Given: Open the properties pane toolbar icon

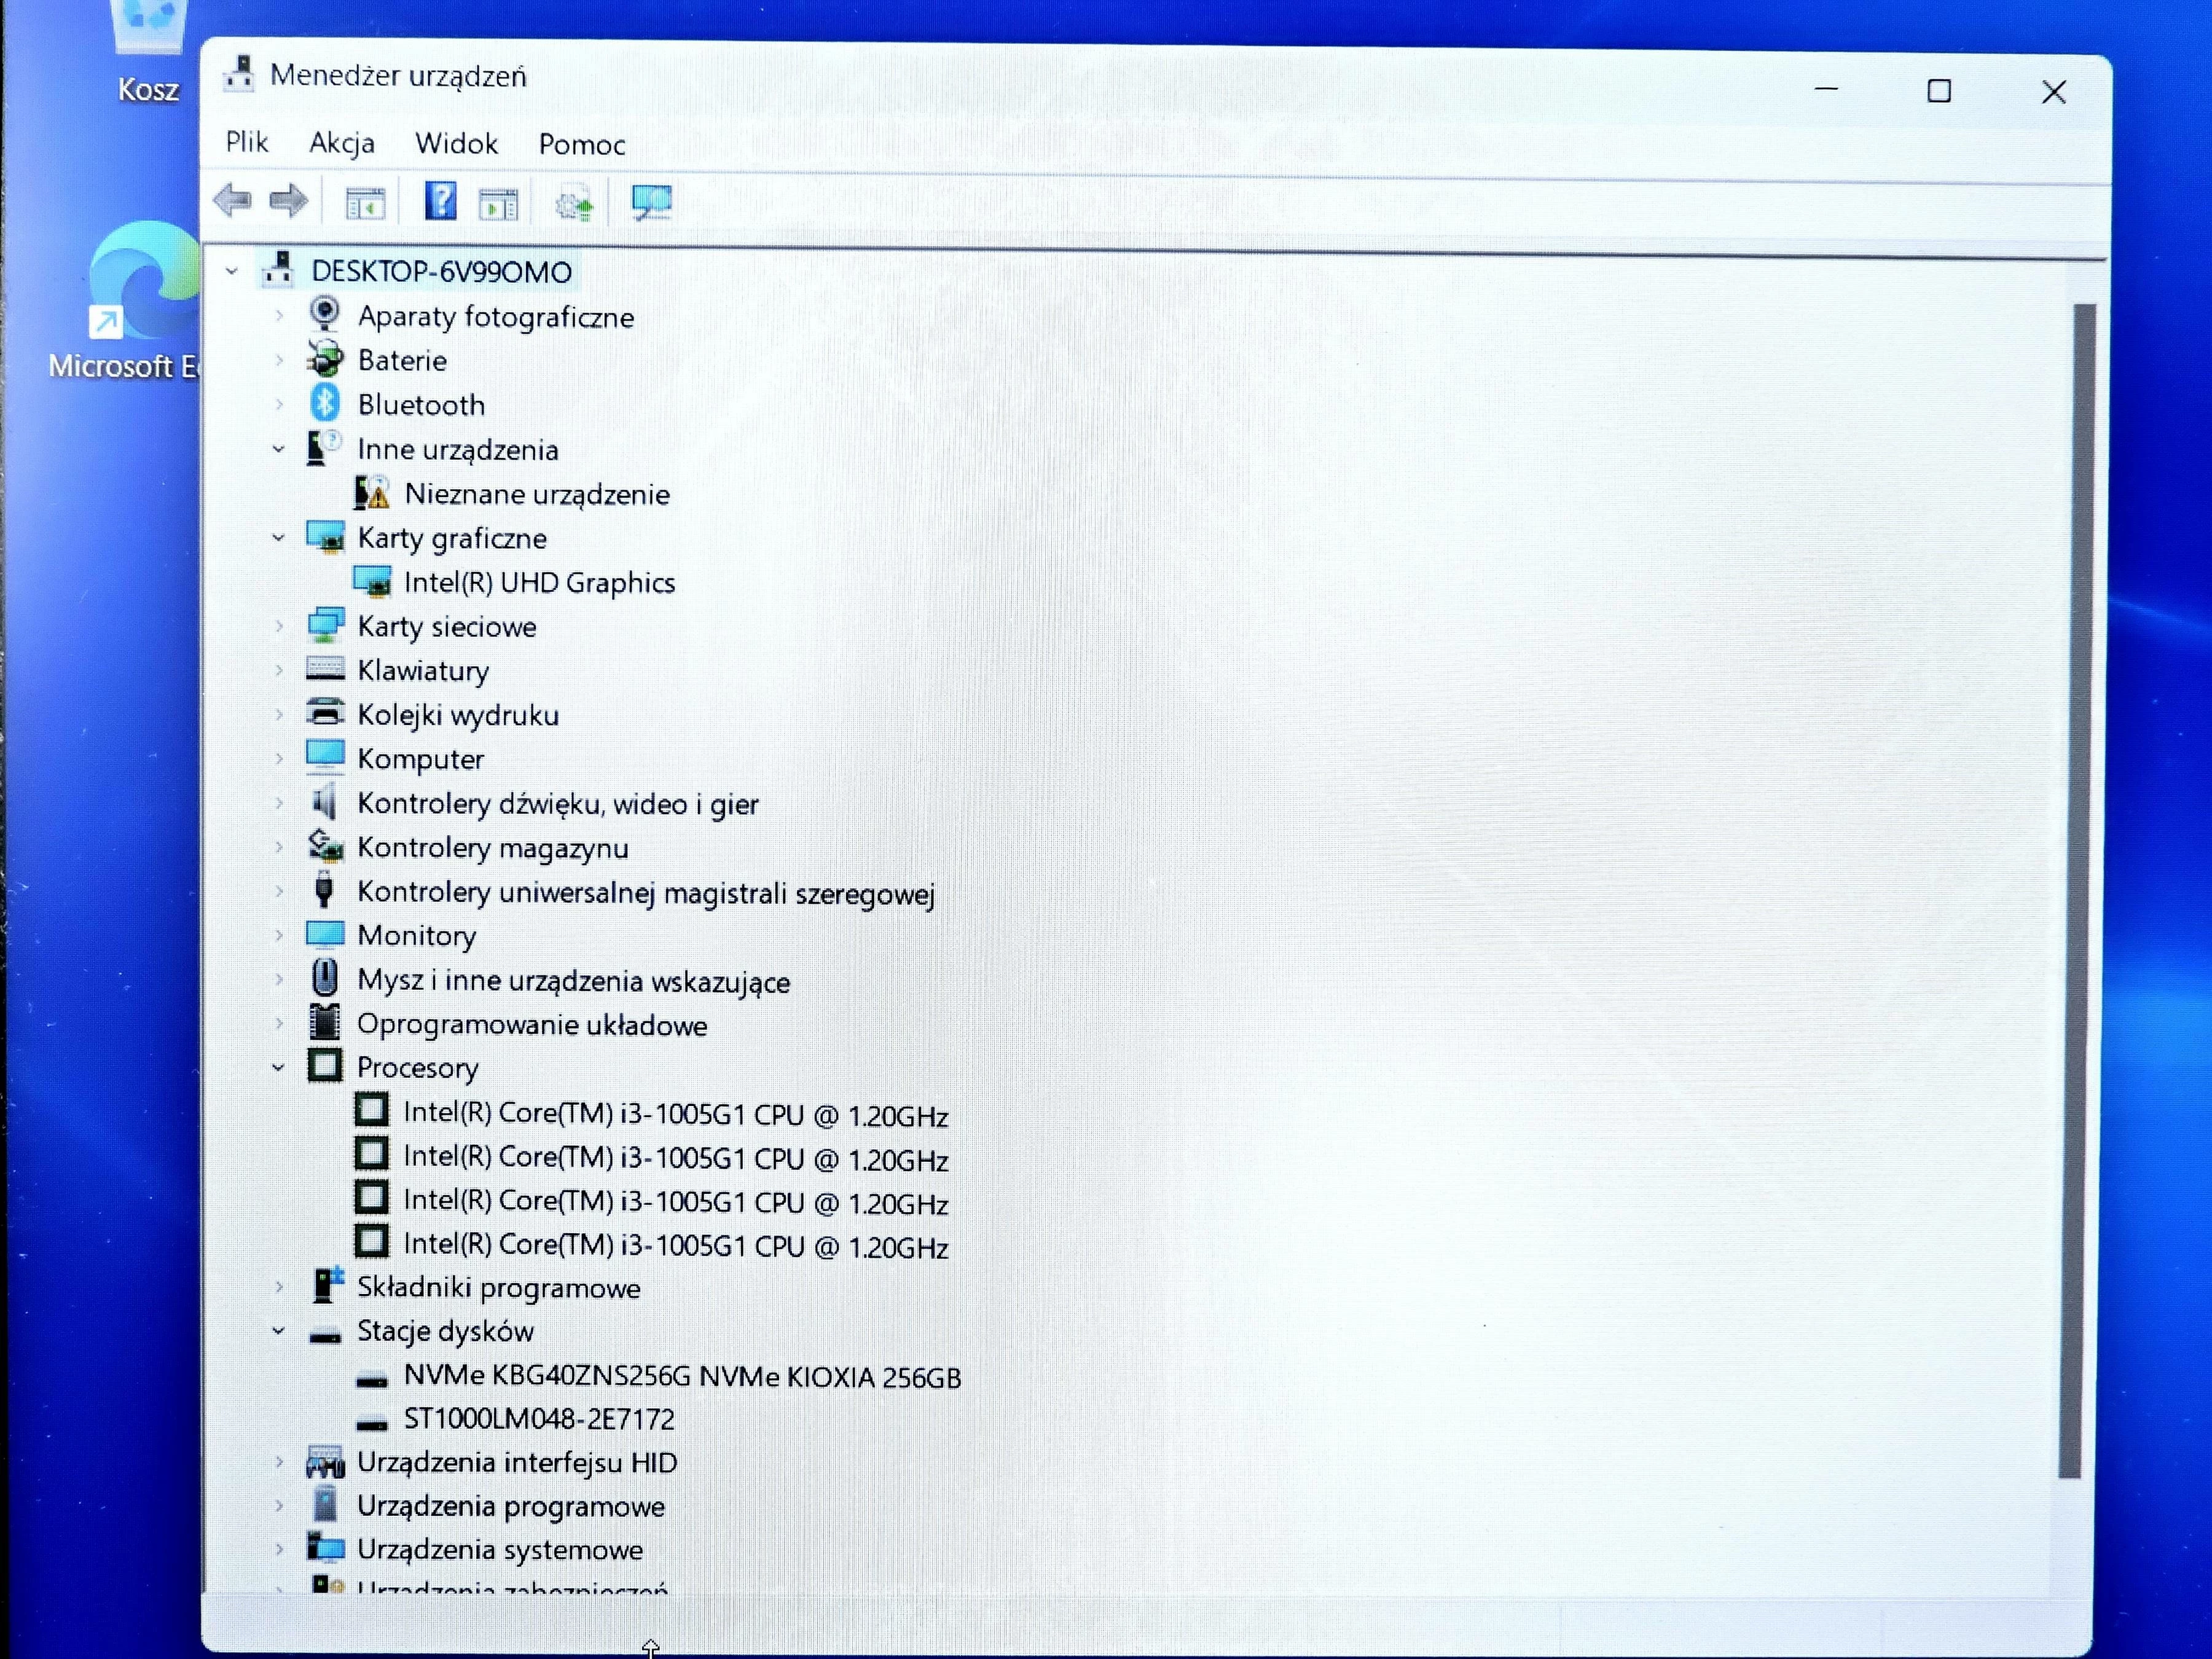Looking at the screenshot, I should [x=498, y=204].
